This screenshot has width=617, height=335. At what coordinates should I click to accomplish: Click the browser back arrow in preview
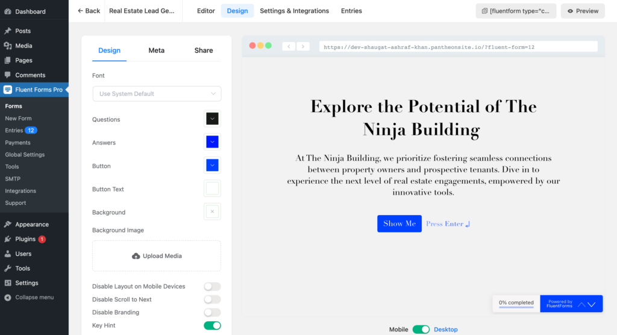(289, 46)
